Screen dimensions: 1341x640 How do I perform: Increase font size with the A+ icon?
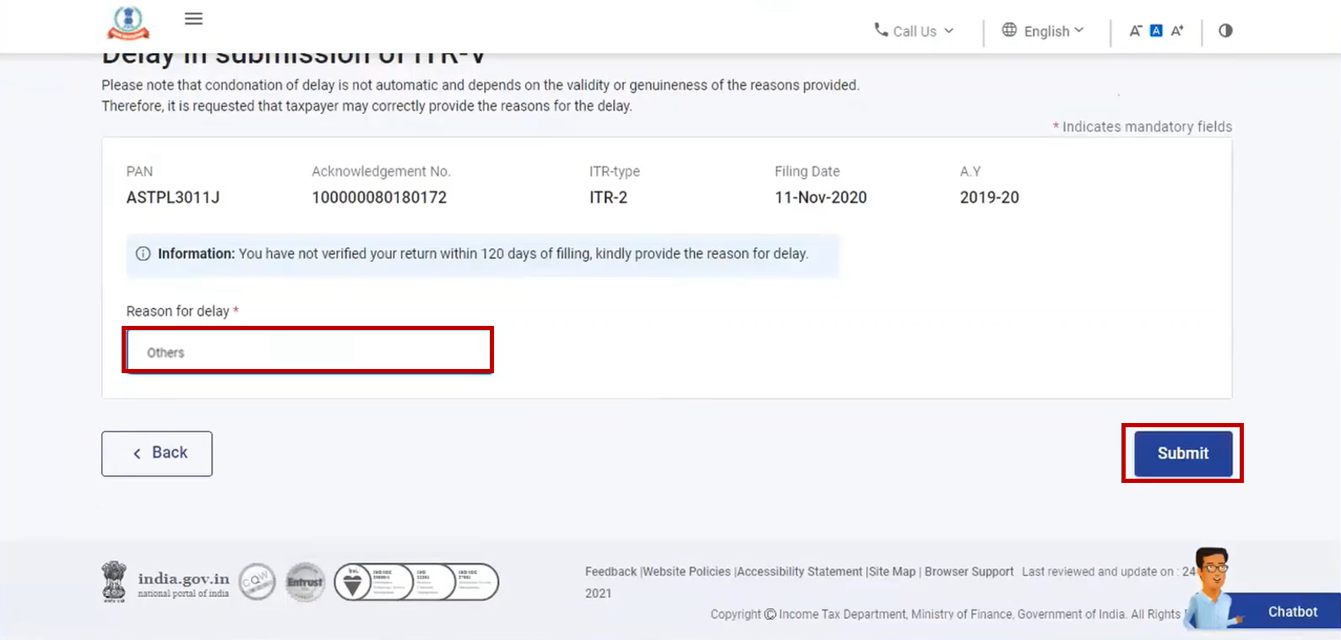[1177, 30]
